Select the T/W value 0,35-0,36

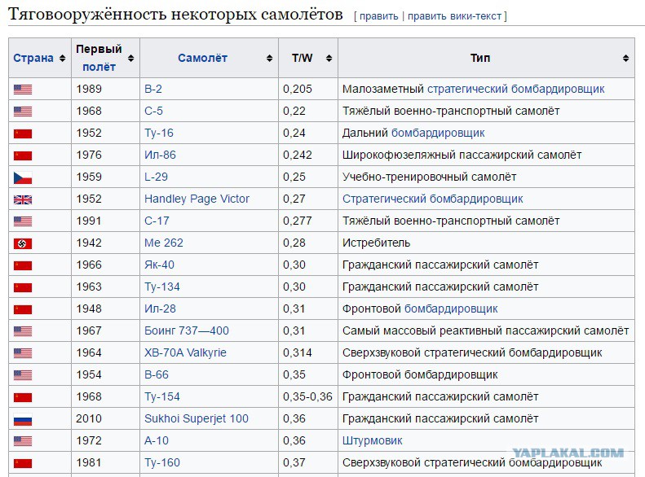click(x=307, y=397)
